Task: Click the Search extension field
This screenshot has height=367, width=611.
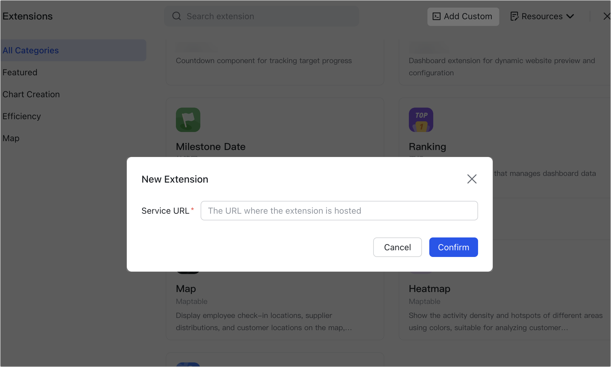Action: point(262,16)
